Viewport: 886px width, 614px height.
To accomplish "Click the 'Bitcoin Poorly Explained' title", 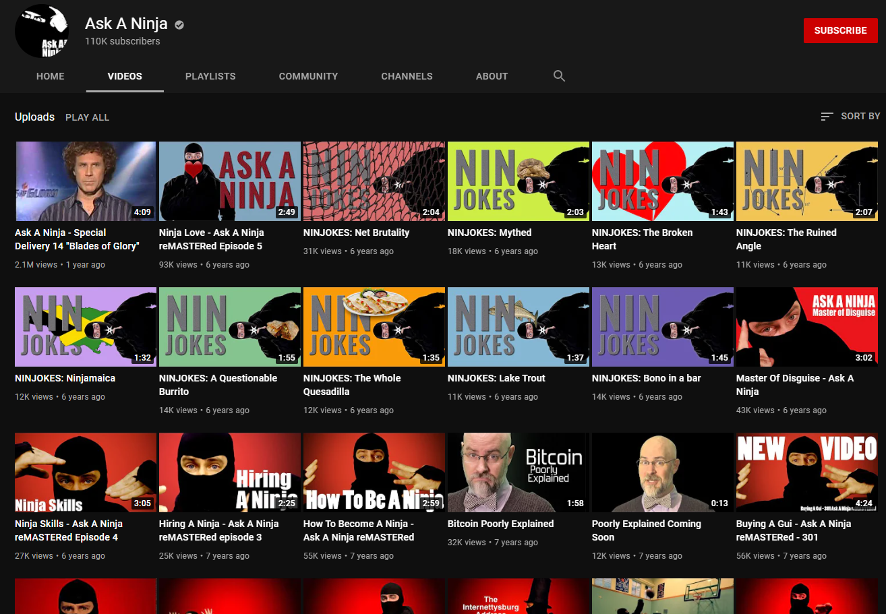I will point(500,524).
